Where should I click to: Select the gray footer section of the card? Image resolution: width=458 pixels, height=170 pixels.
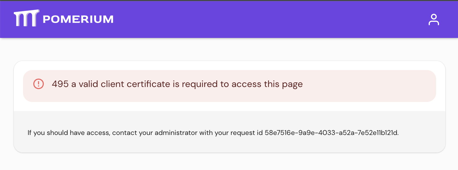(229, 132)
